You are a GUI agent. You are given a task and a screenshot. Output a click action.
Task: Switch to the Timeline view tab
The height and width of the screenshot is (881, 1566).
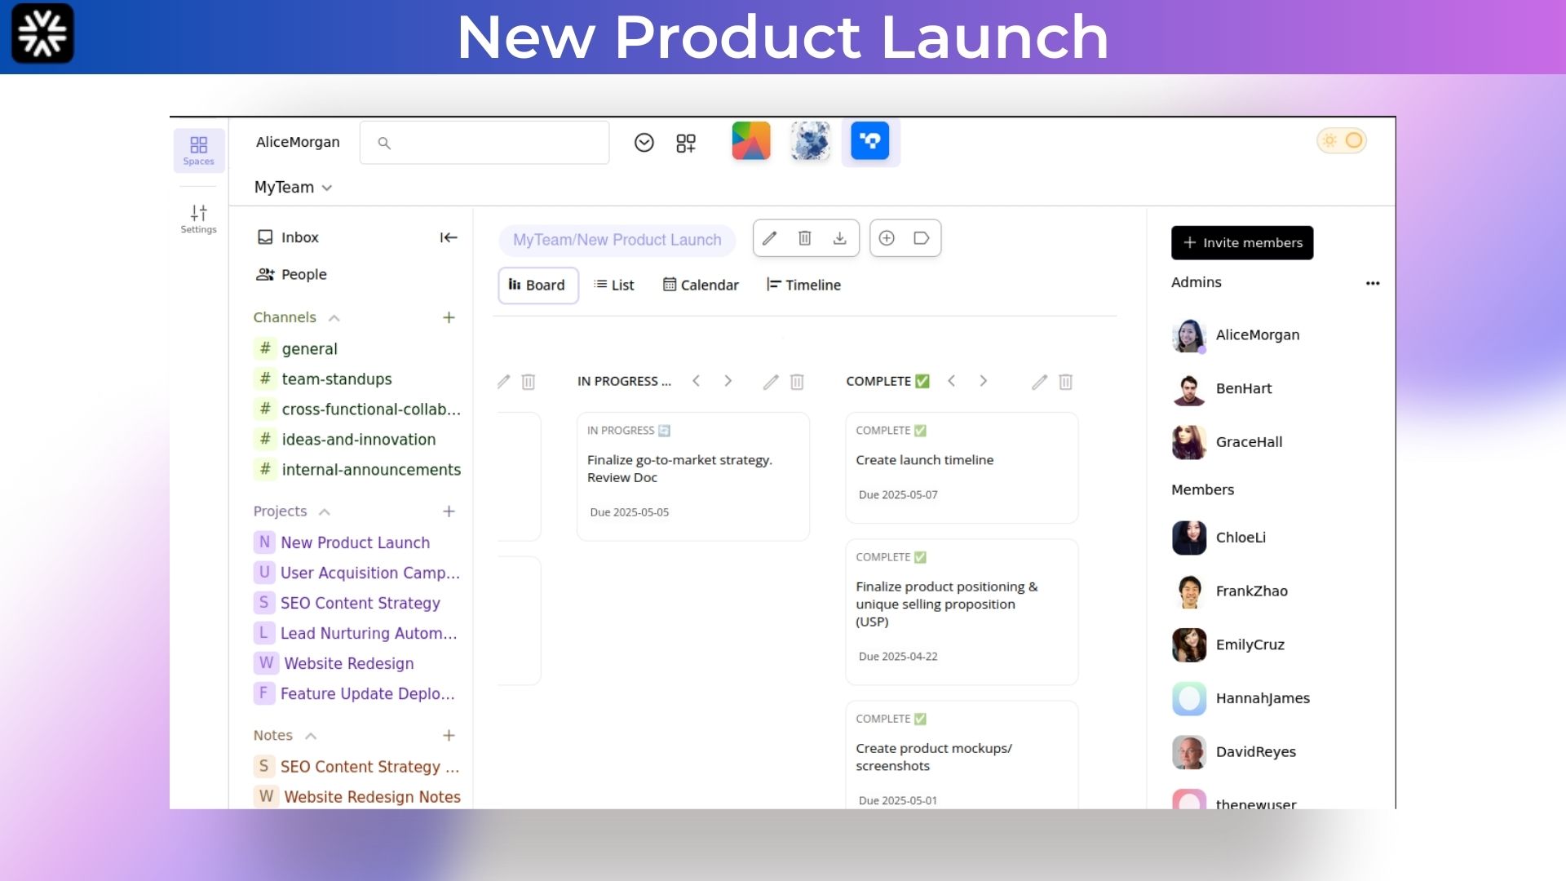(803, 285)
